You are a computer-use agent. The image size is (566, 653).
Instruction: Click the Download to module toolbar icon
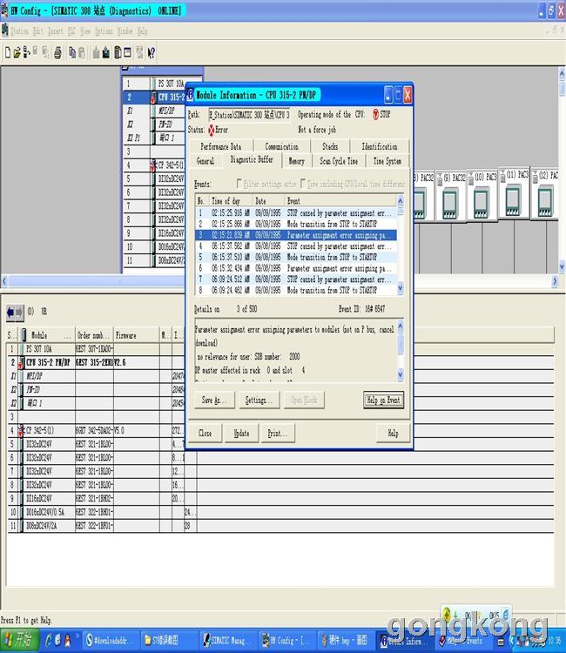[97, 52]
